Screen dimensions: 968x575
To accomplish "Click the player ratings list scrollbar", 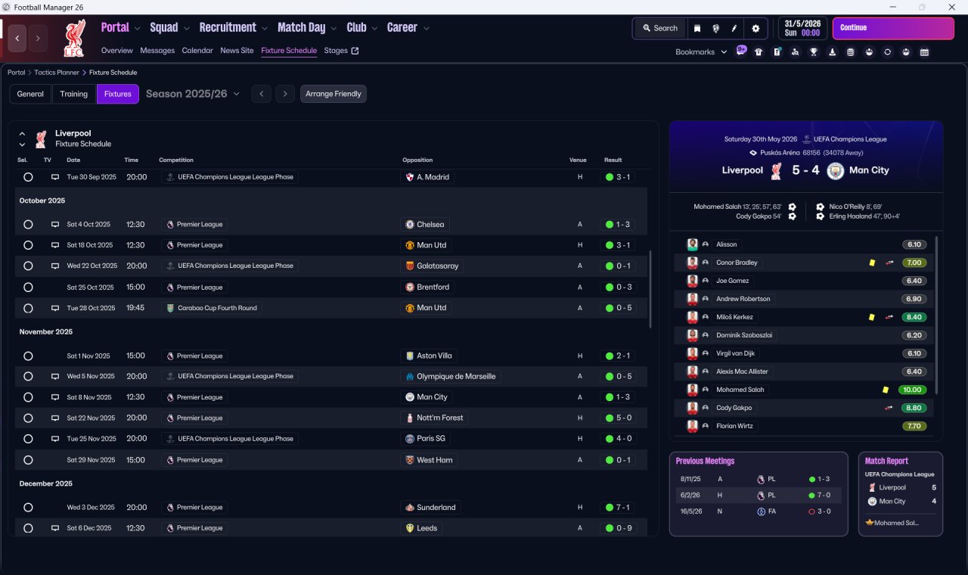I will point(936,315).
